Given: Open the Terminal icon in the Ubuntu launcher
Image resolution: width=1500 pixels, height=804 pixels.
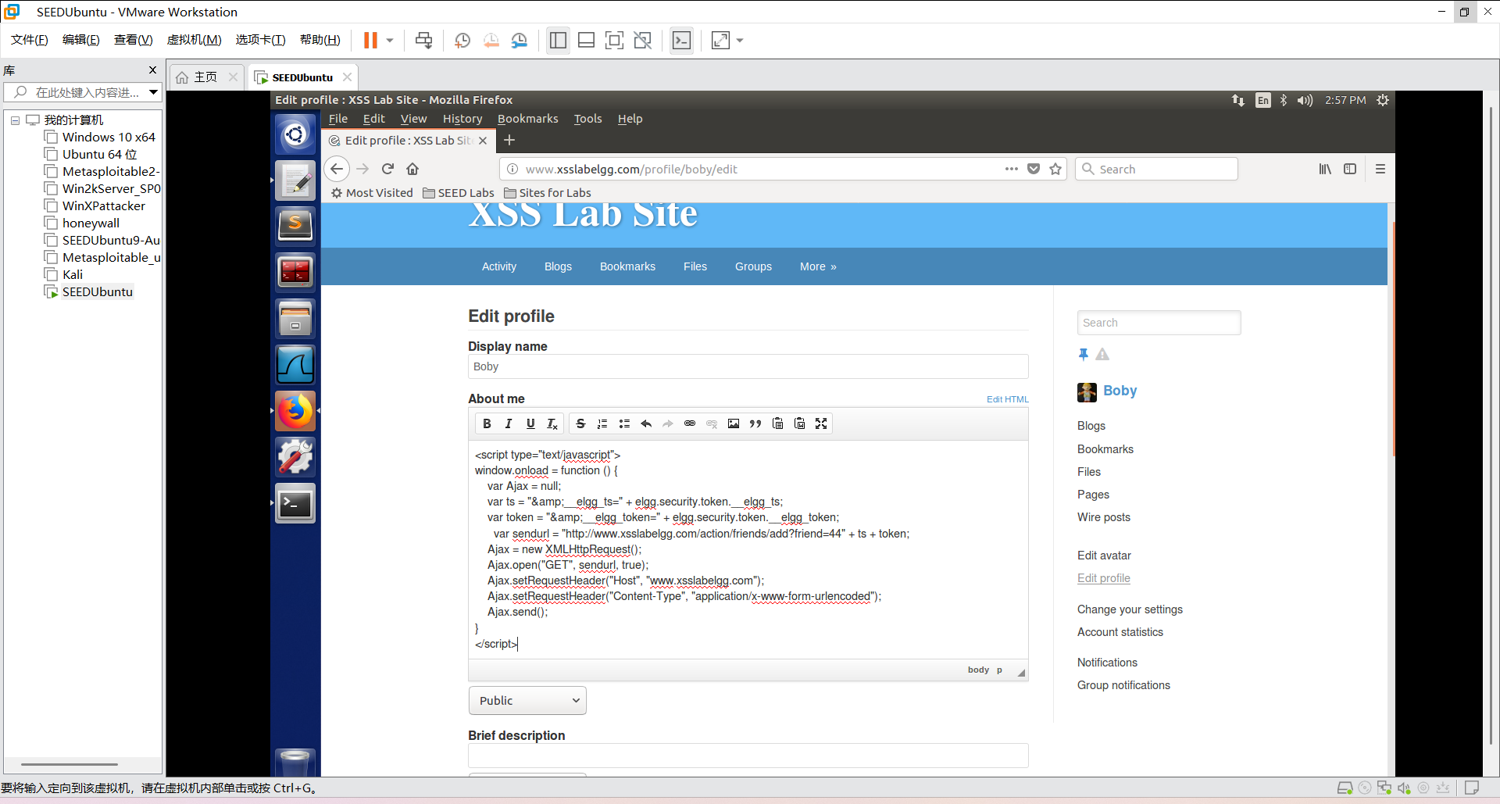Looking at the screenshot, I should [295, 504].
